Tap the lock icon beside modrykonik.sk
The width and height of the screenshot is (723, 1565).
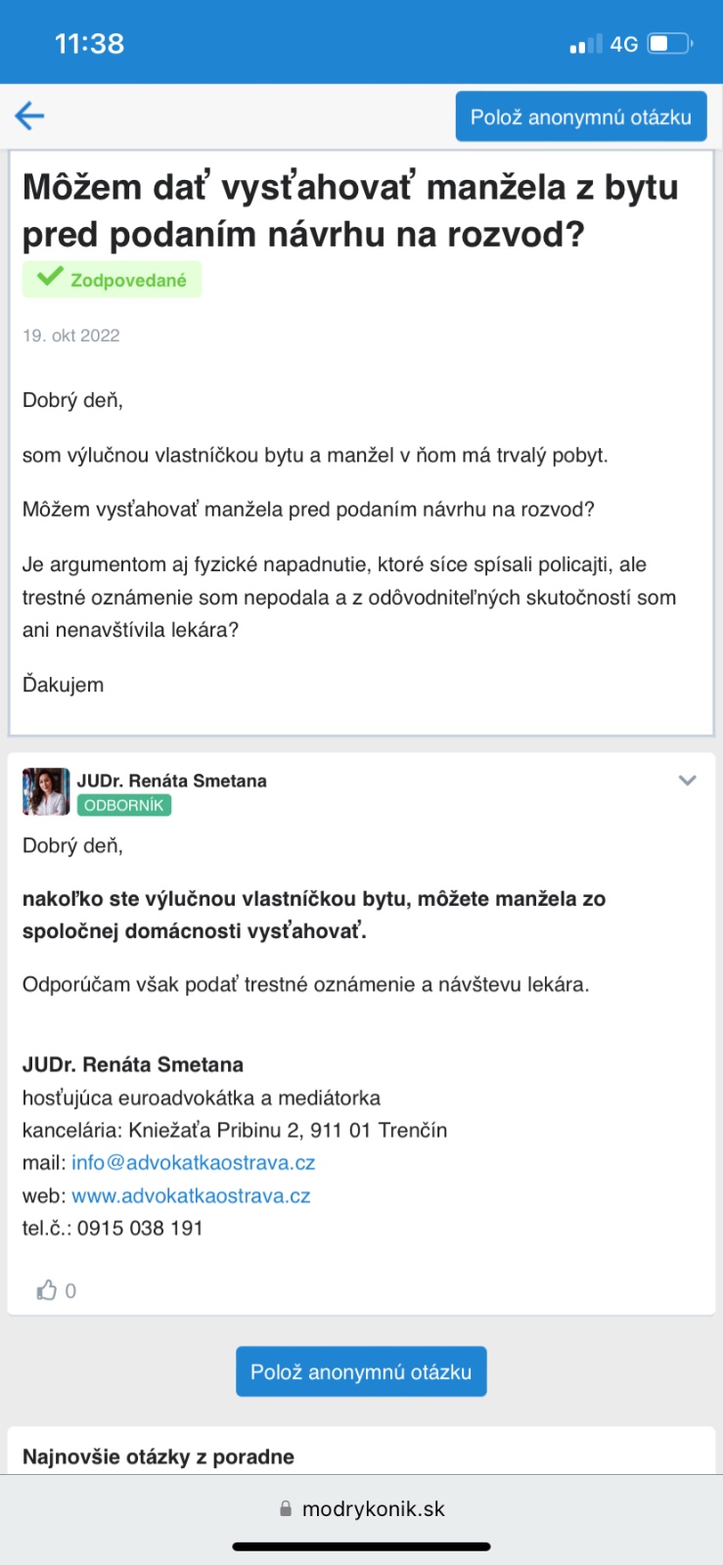286,1508
